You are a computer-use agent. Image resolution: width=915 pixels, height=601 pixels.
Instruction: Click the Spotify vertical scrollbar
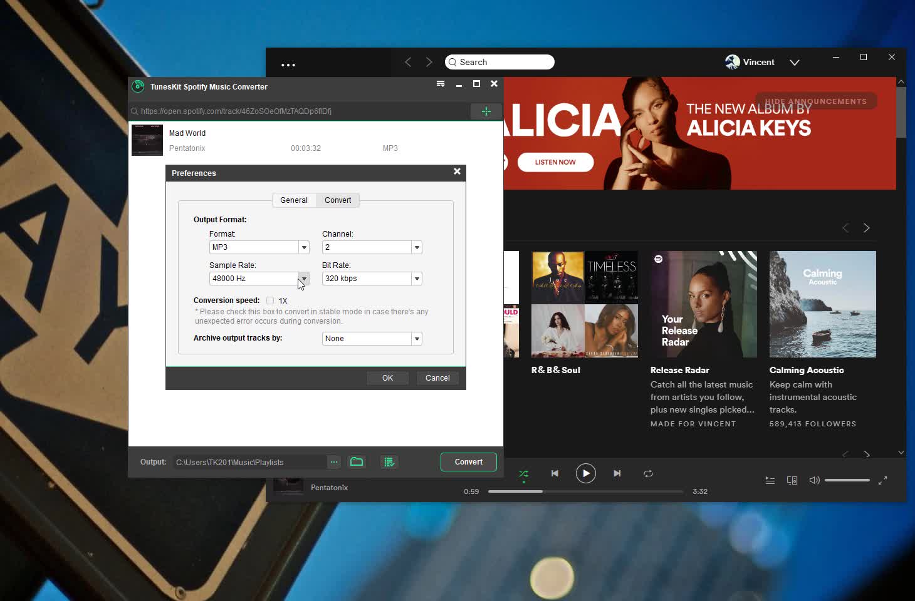901,113
